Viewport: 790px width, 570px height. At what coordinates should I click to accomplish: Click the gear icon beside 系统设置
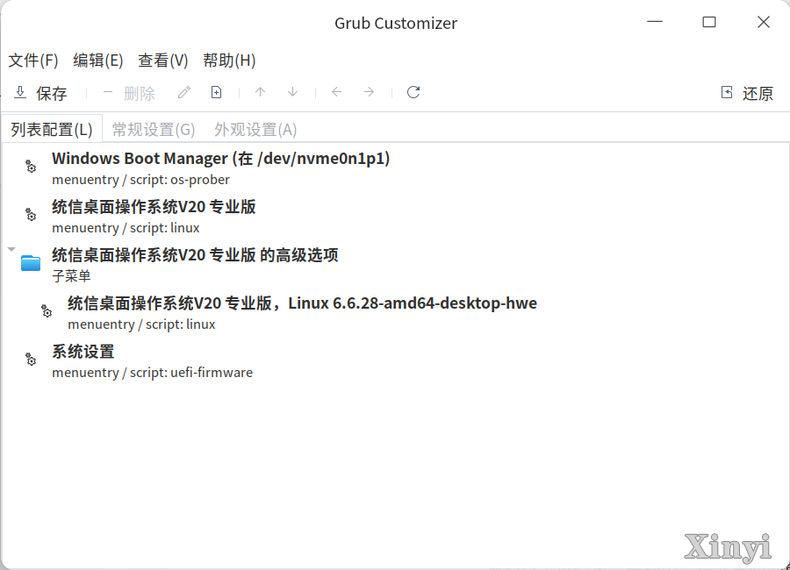click(x=31, y=359)
